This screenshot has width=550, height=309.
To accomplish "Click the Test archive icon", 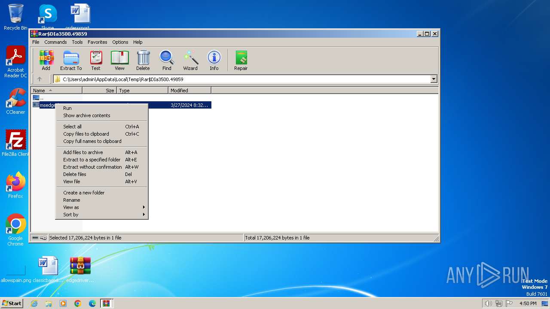I will point(96,61).
